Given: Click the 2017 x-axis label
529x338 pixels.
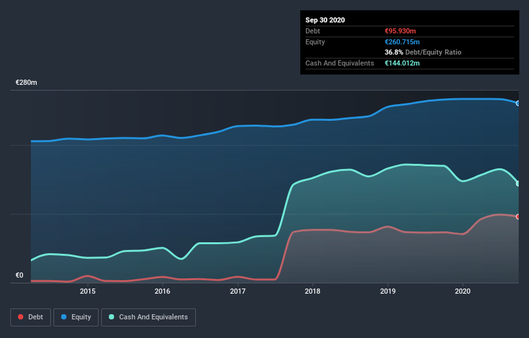Looking at the screenshot, I should click(x=238, y=291).
